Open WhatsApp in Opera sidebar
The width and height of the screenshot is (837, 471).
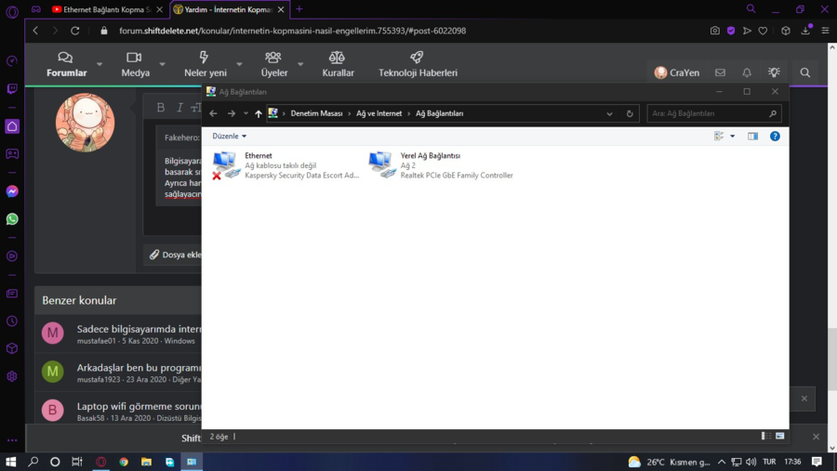click(x=12, y=219)
